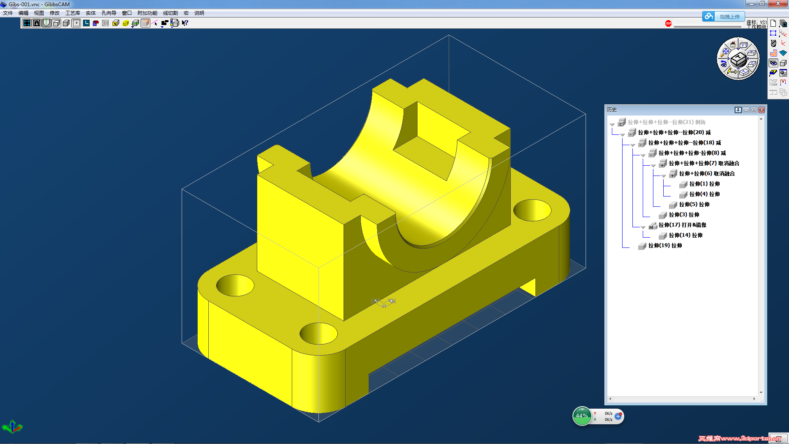789x444 pixels.
Task: Open the 文件 menu
Action: [8, 13]
